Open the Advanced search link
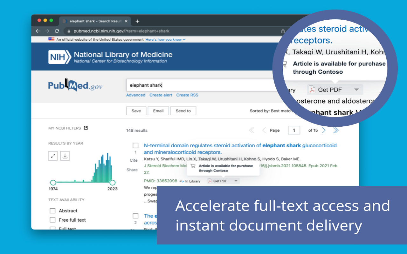Viewport: 407px width, 254px height. (136, 95)
